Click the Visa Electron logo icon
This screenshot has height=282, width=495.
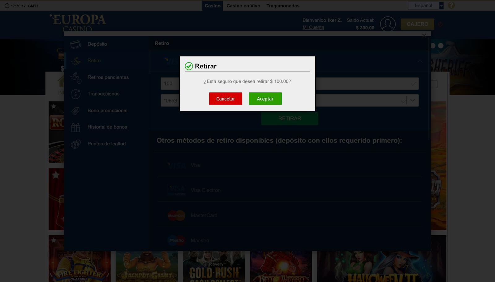click(x=176, y=190)
